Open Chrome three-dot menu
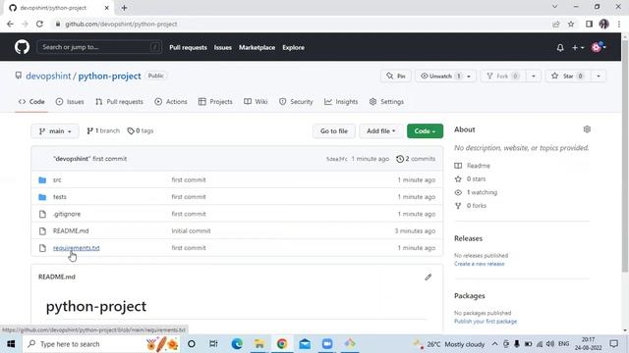 [619, 24]
